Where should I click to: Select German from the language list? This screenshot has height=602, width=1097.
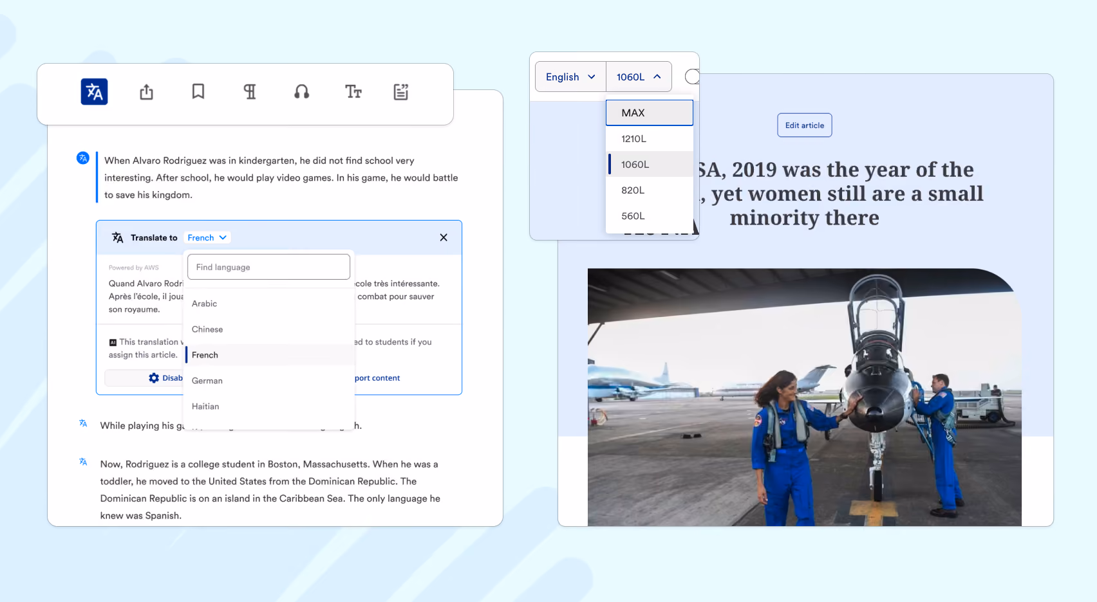(268, 381)
